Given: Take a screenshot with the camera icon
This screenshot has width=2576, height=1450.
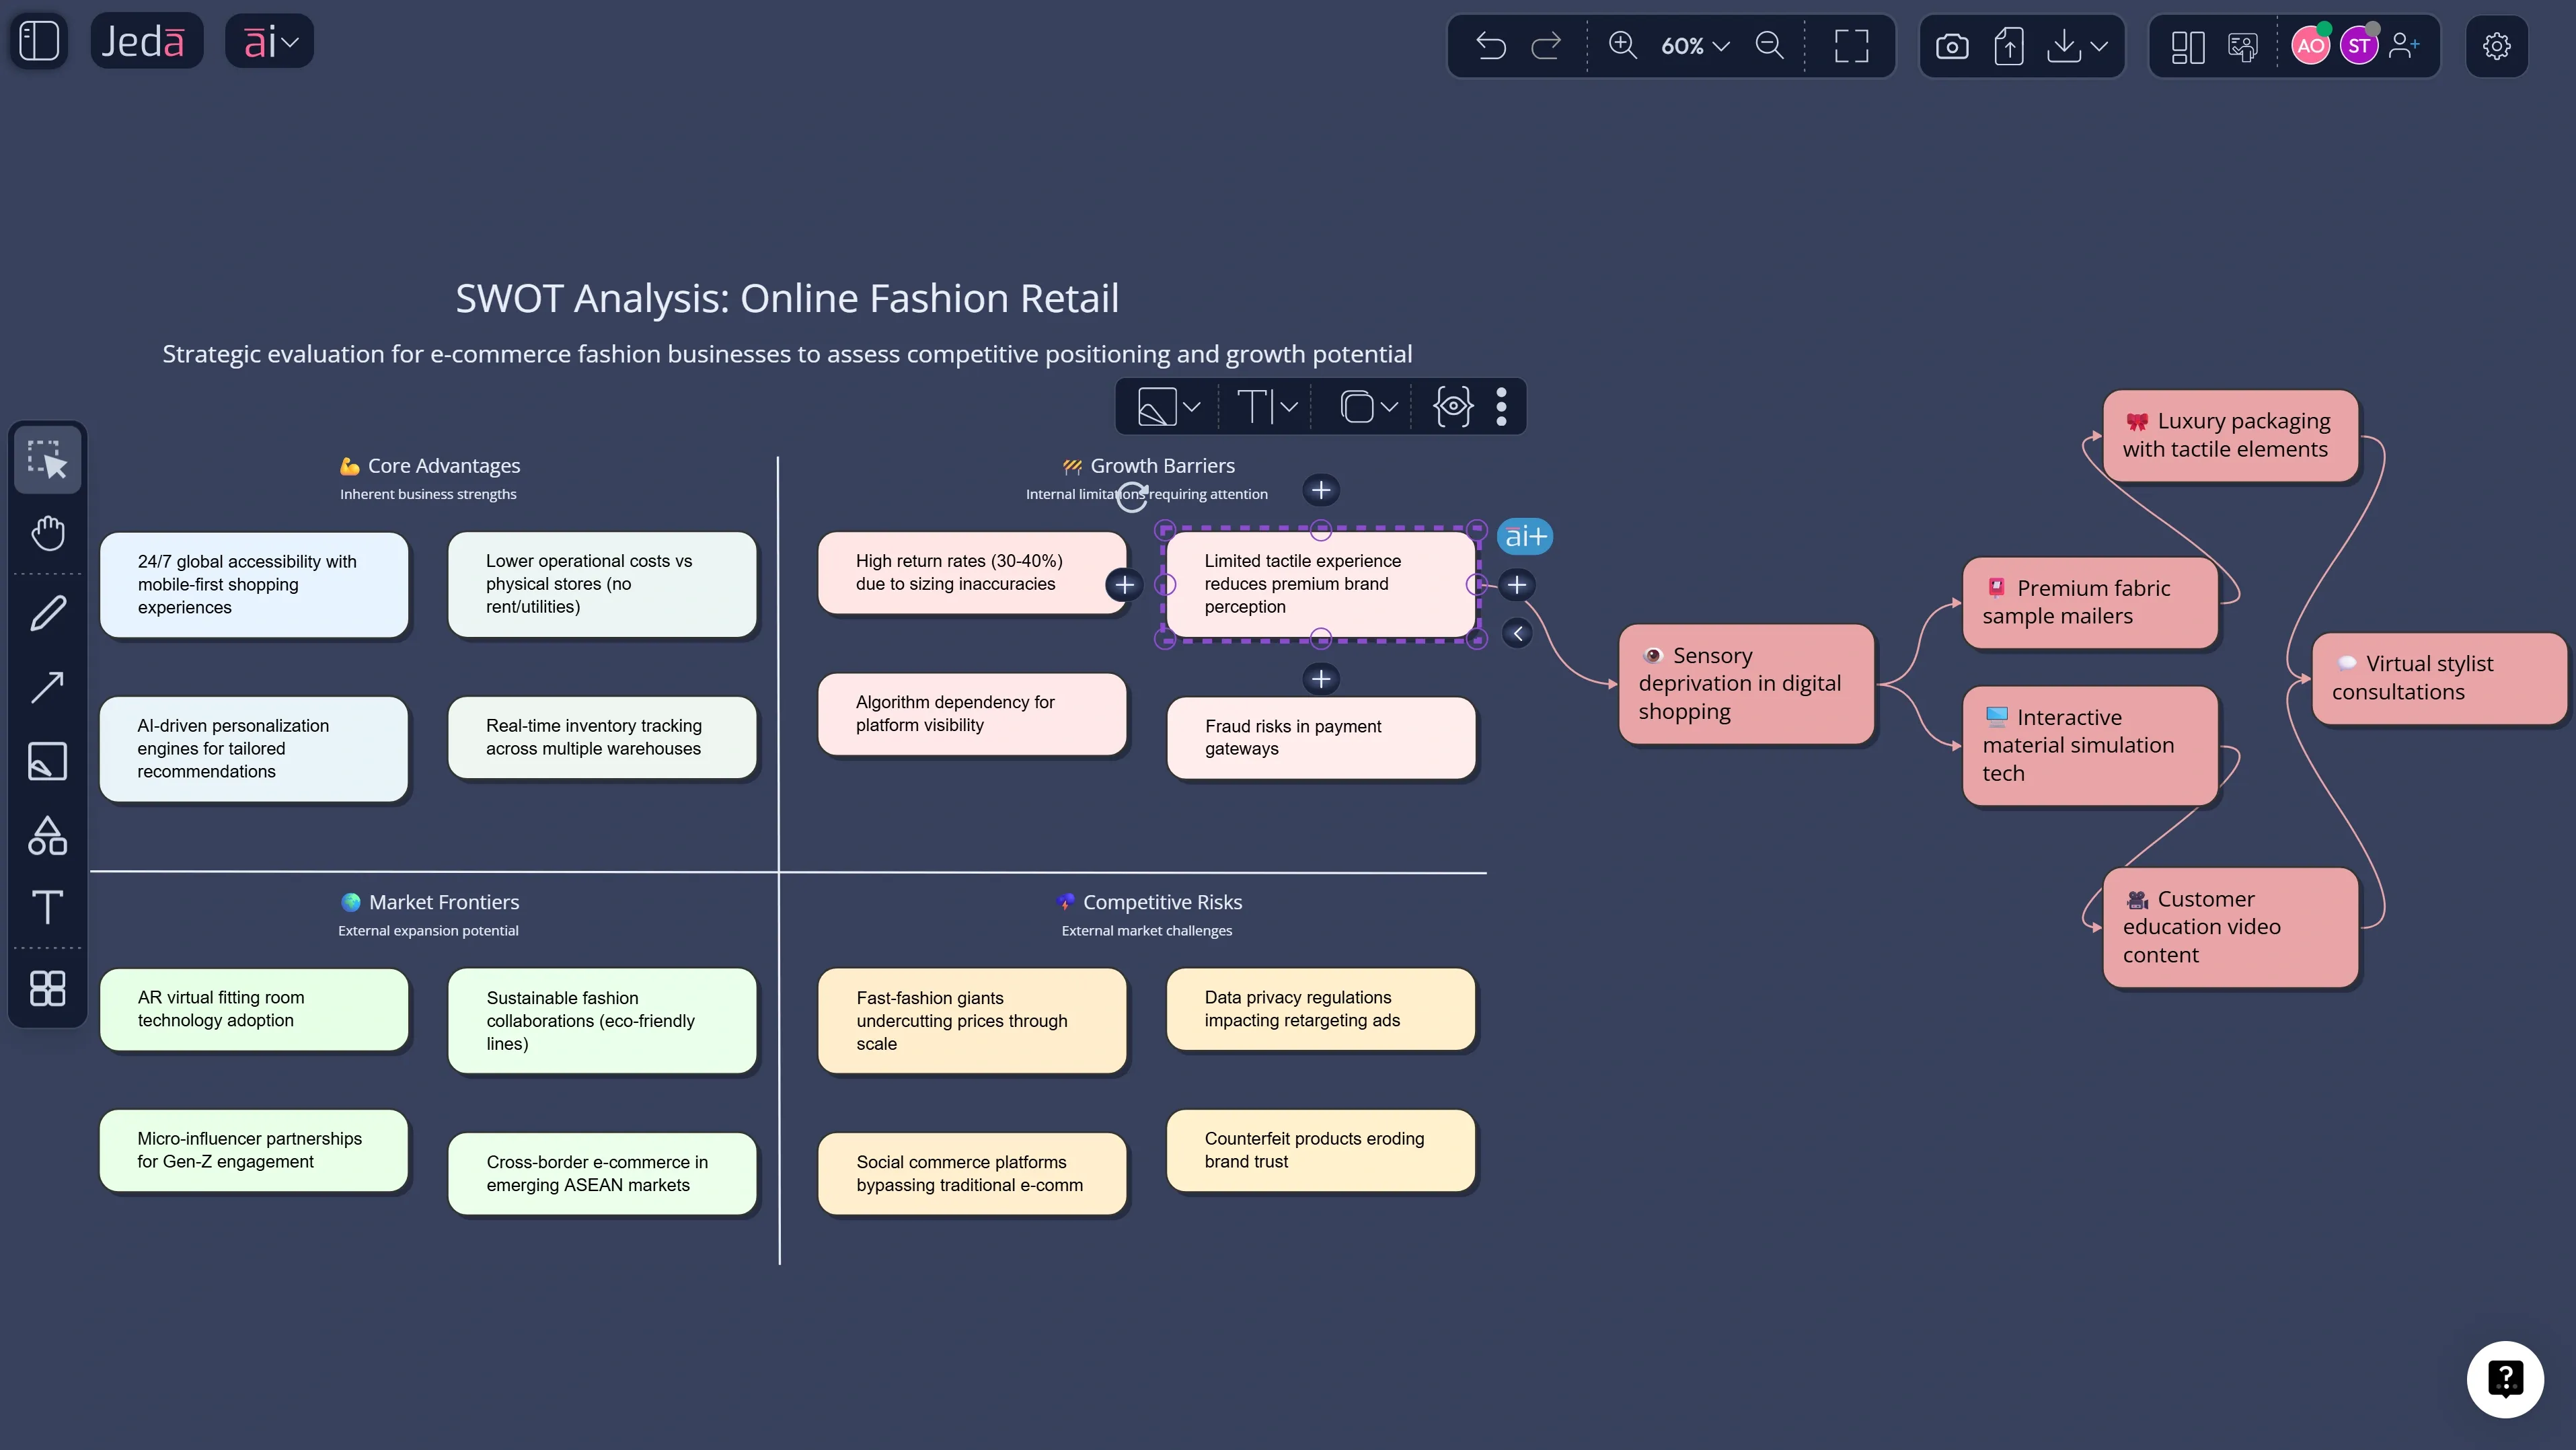Looking at the screenshot, I should pyautogui.click(x=1952, y=46).
